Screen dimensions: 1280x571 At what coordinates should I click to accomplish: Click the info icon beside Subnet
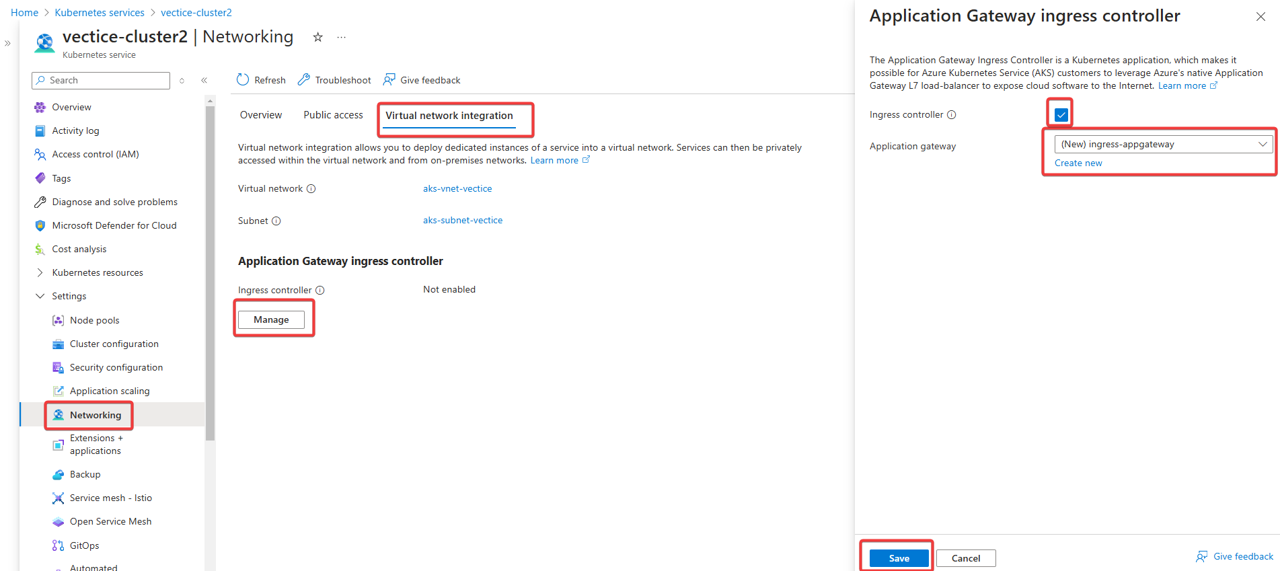tap(276, 221)
